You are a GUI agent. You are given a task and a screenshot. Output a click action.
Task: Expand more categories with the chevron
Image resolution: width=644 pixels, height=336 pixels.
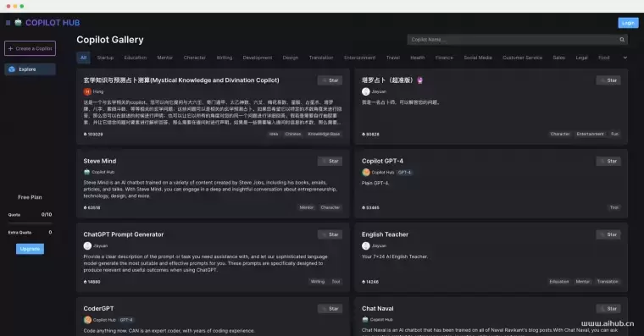click(x=625, y=58)
